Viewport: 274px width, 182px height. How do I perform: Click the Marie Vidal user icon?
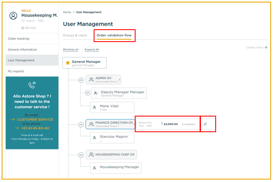point(94,107)
